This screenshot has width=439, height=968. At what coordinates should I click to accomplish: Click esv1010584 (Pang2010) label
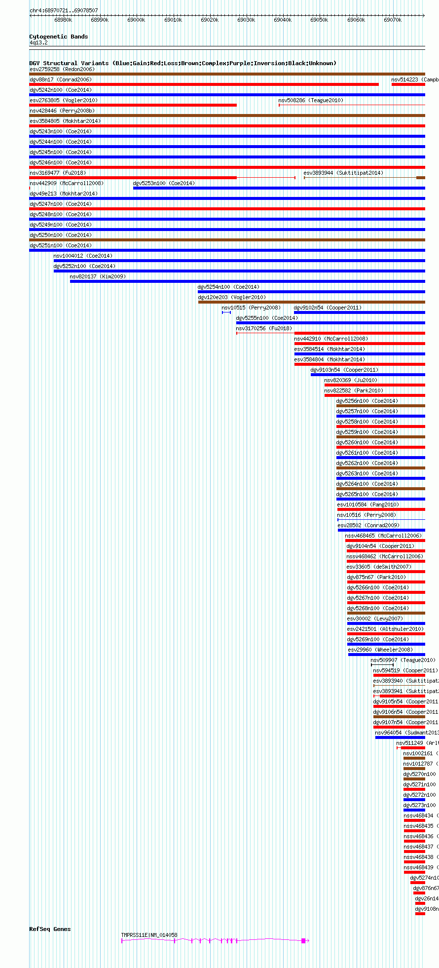point(368,504)
